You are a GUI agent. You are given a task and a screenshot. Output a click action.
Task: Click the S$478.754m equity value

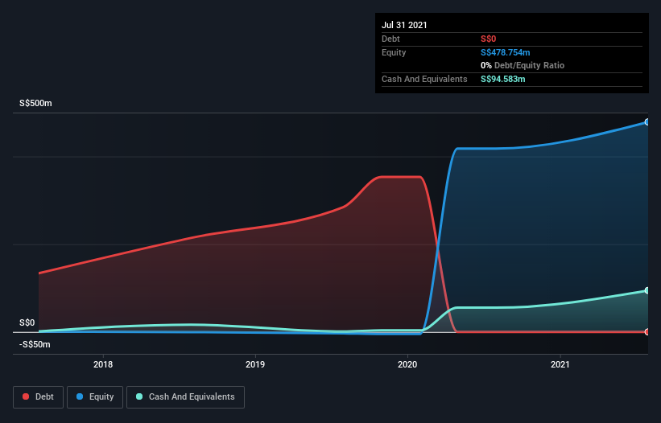[505, 52]
